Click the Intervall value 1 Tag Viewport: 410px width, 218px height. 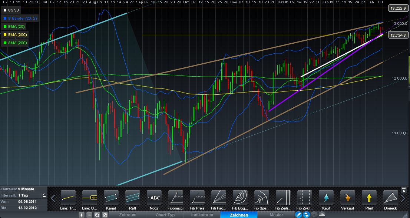(23, 195)
